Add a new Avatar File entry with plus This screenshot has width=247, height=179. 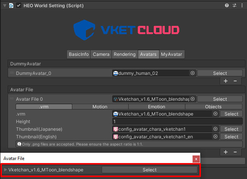(226, 152)
